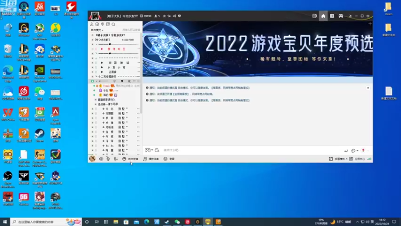Click the channel avatar in title bar

[95, 16]
